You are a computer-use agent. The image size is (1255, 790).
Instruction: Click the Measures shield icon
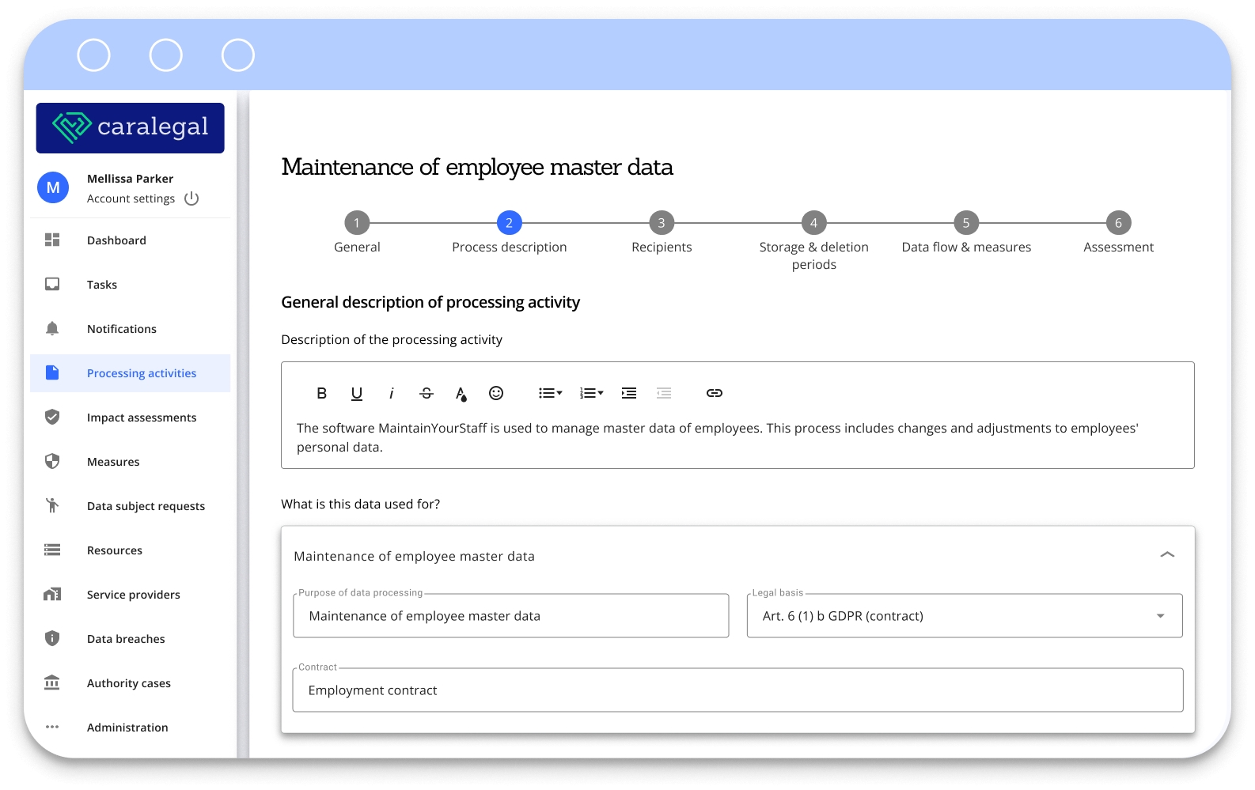point(52,461)
